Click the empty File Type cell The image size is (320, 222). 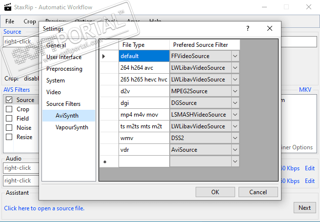144,161
